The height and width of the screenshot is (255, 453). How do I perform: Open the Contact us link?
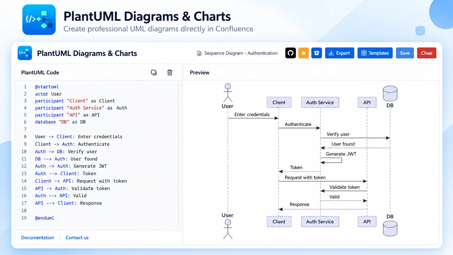77,238
